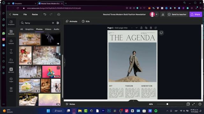204x114 pixels.
Task: Open the search filters icon
Action: tap(58, 23)
